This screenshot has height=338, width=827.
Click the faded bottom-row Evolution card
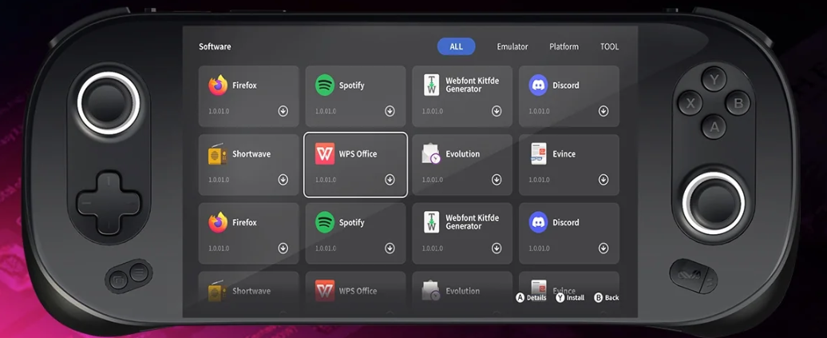pyautogui.click(x=462, y=293)
